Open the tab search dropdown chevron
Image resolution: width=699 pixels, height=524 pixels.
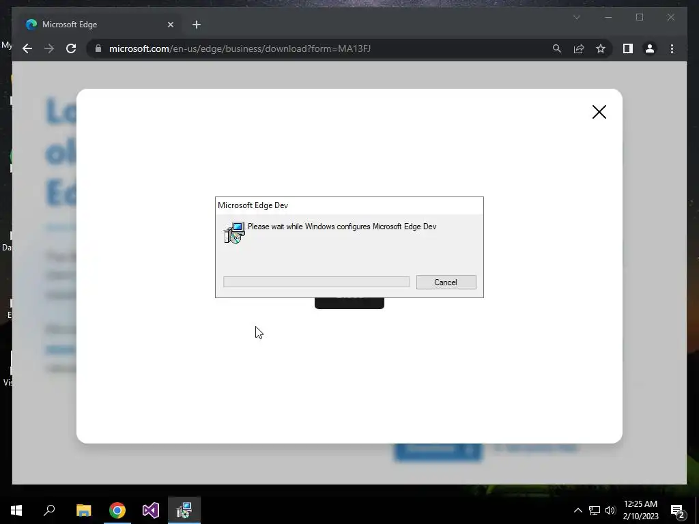point(576,17)
